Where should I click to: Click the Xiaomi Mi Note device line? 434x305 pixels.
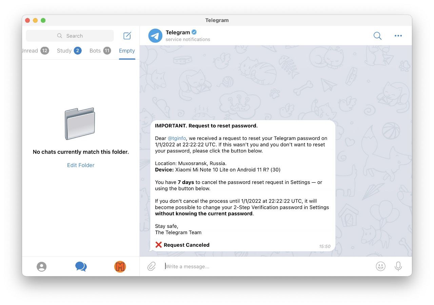click(x=218, y=169)
